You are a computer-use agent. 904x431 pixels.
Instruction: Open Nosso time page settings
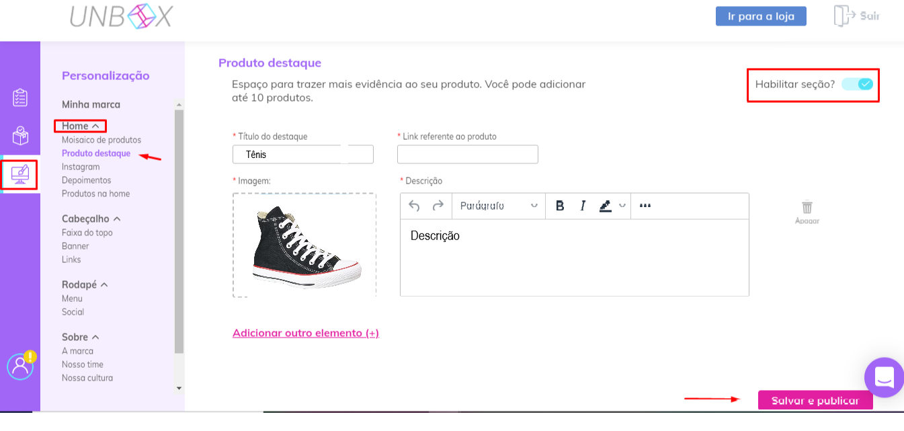point(83,364)
